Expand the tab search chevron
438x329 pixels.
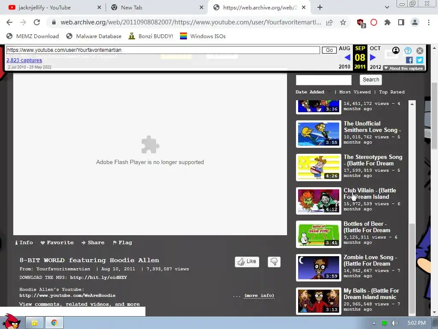[x=387, y=8]
